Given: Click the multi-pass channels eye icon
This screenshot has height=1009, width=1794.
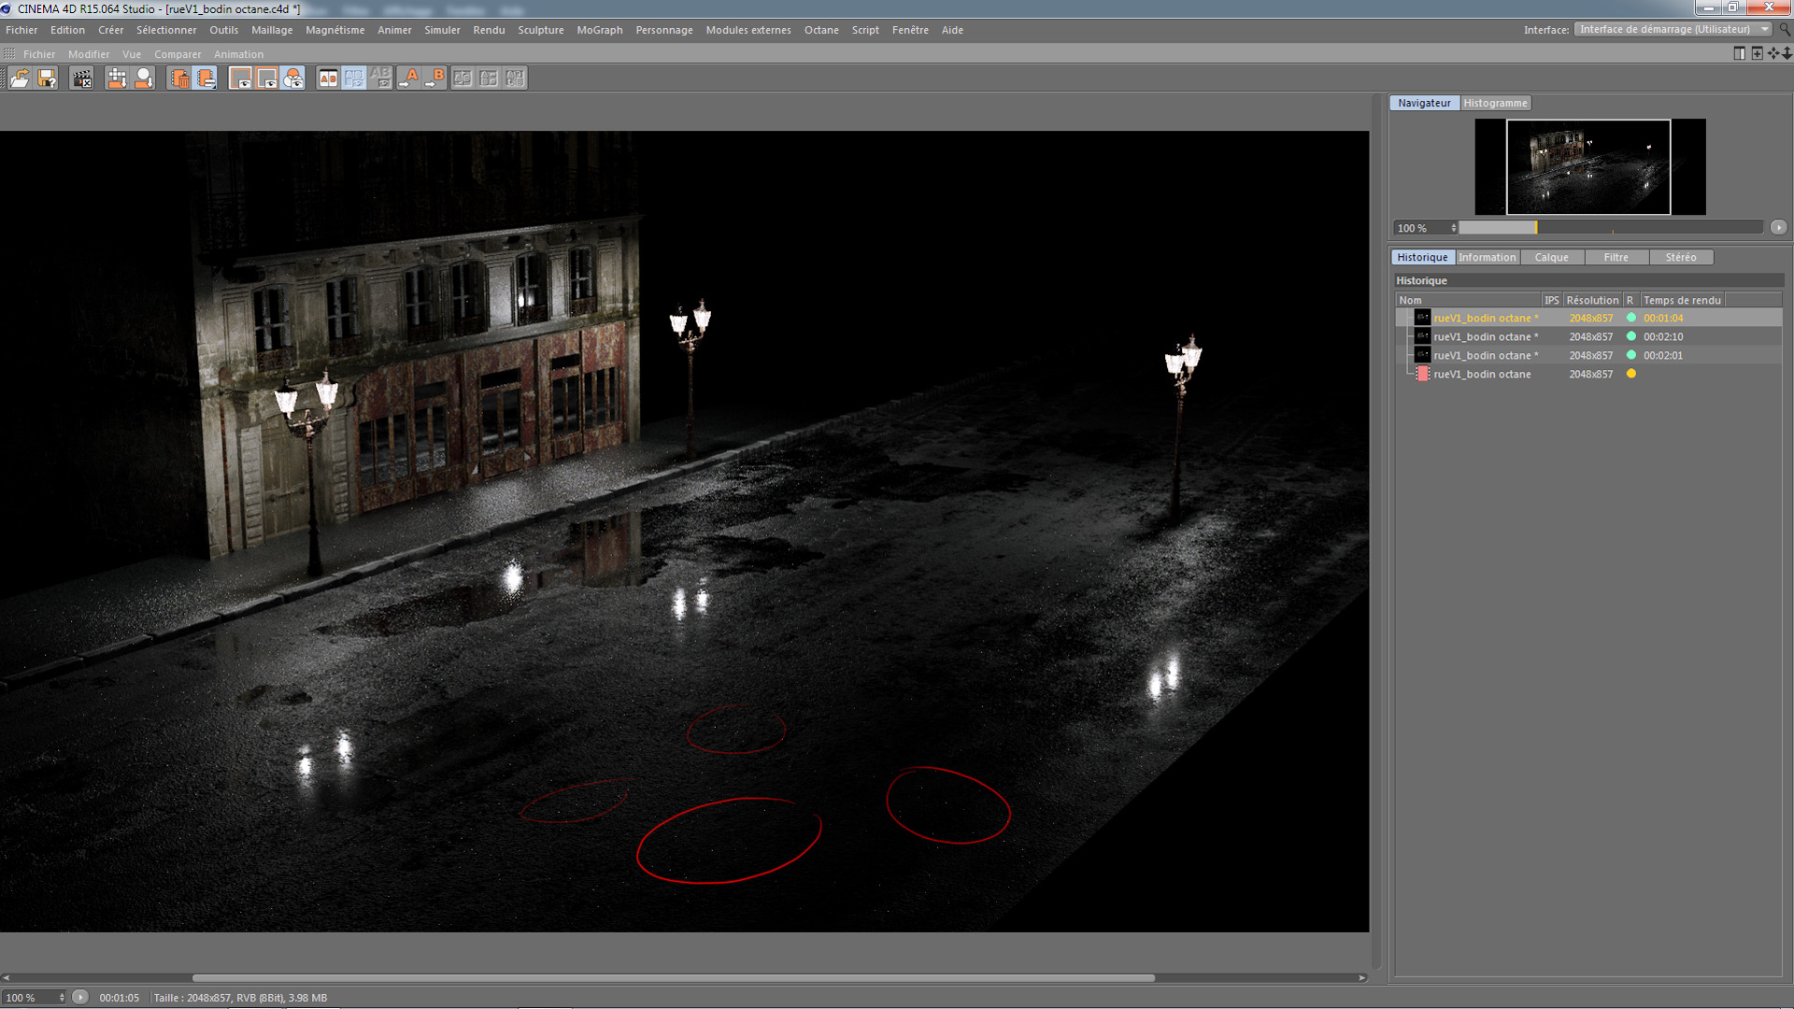Looking at the screenshot, I should click(293, 78).
